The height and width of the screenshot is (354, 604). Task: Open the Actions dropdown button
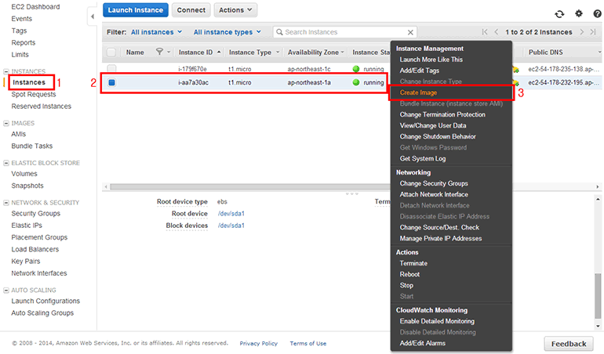(x=235, y=10)
